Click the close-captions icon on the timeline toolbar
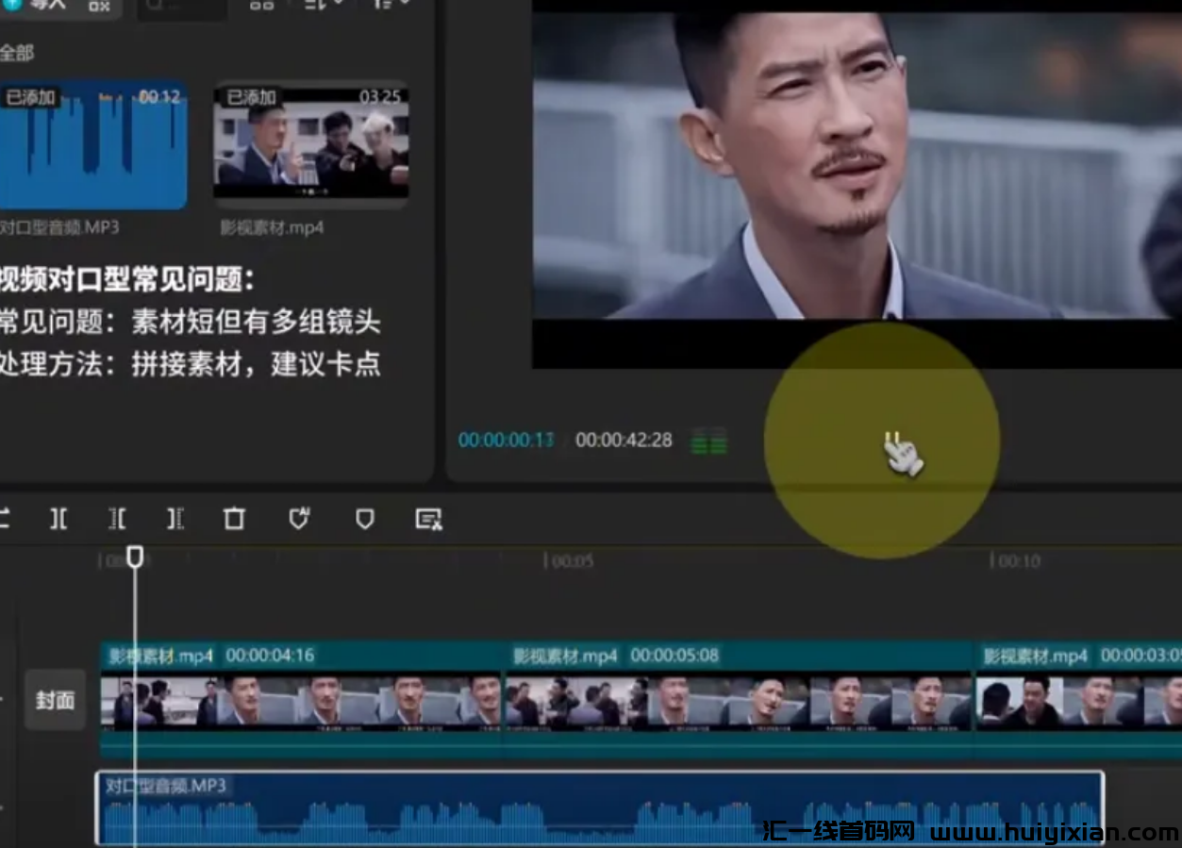This screenshot has width=1182, height=848. point(429,519)
